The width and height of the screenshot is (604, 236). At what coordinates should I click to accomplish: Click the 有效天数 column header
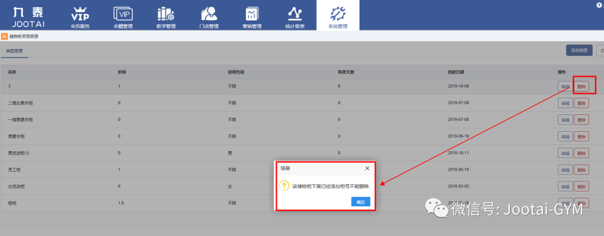(x=346, y=72)
